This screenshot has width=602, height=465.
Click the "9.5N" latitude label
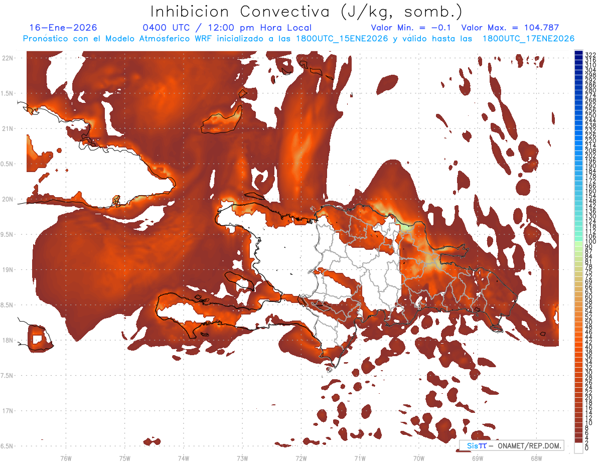7,234
